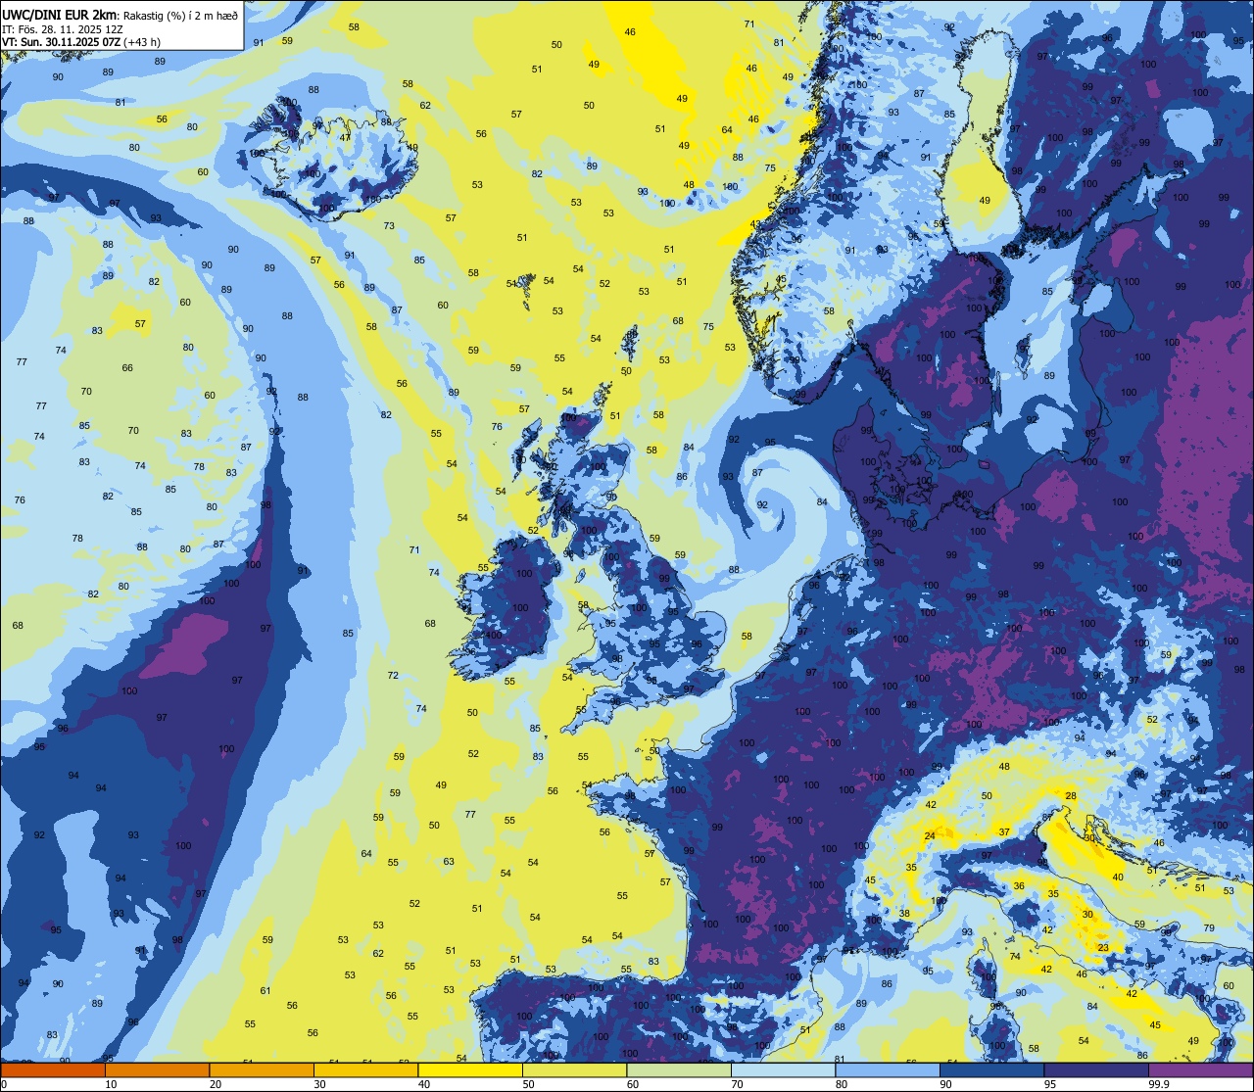The image size is (1254, 1092).
Task: Click the 95–99.9 dark navy legend segment
Action: (1096, 1070)
